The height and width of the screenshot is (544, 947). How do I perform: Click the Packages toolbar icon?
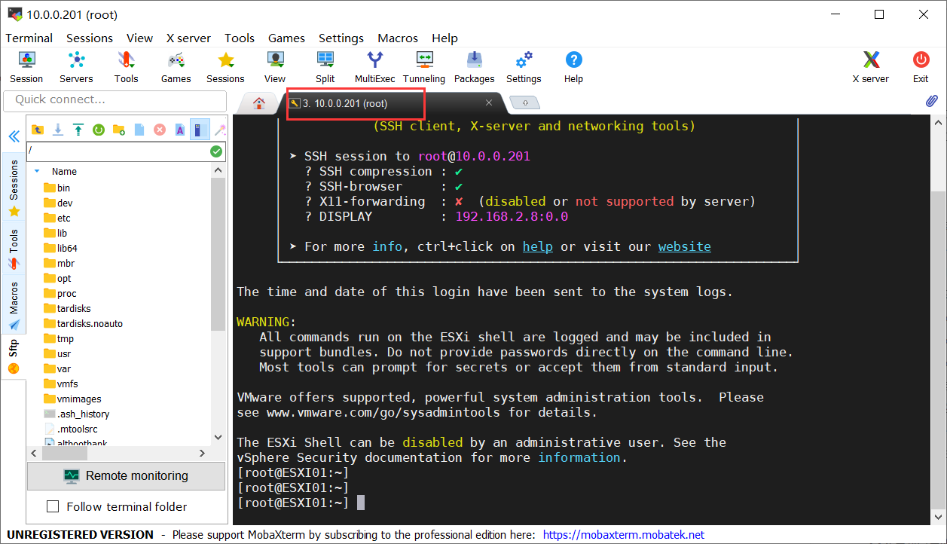coord(474,67)
